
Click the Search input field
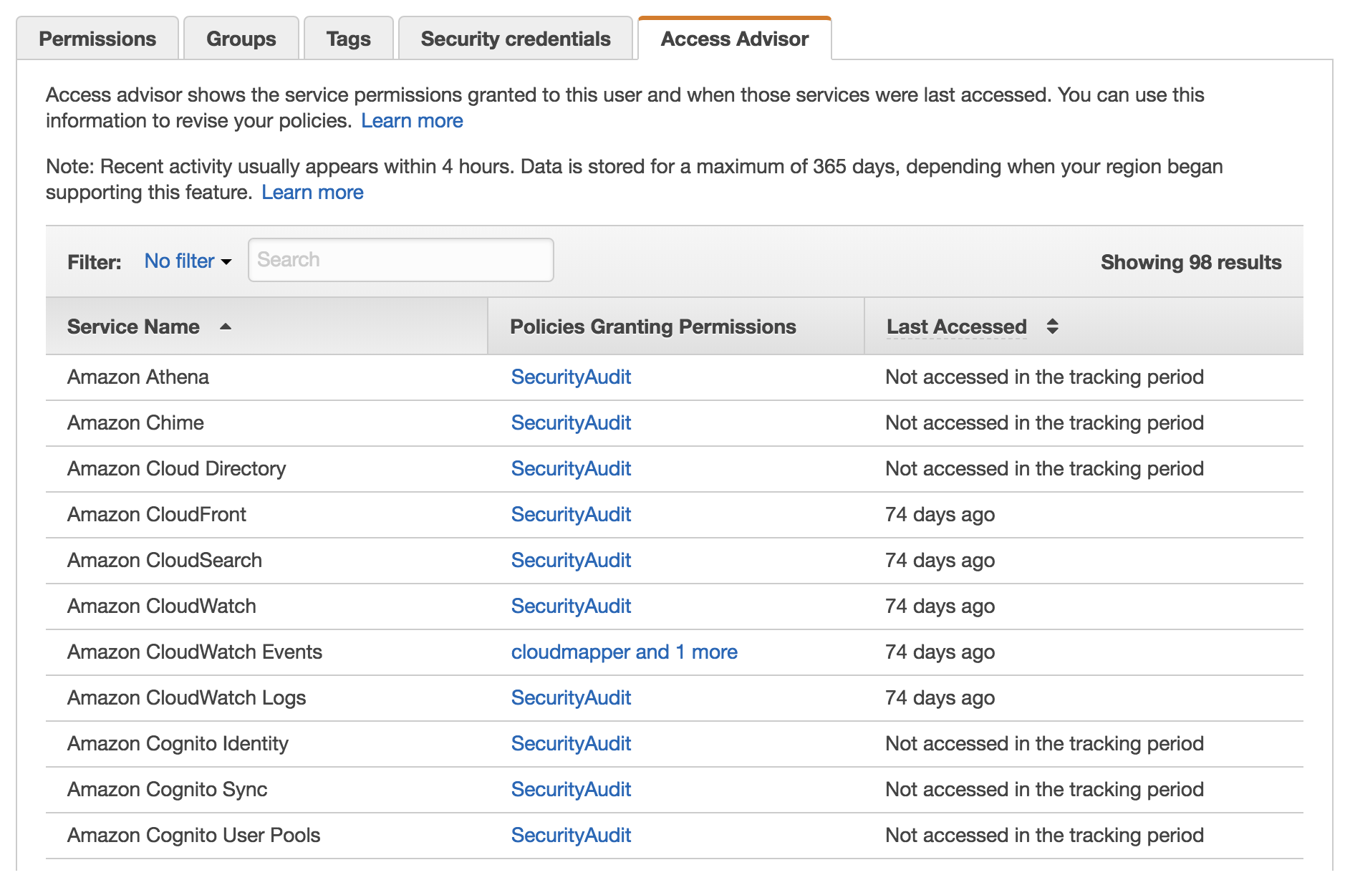pyautogui.click(x=401, y=260)
